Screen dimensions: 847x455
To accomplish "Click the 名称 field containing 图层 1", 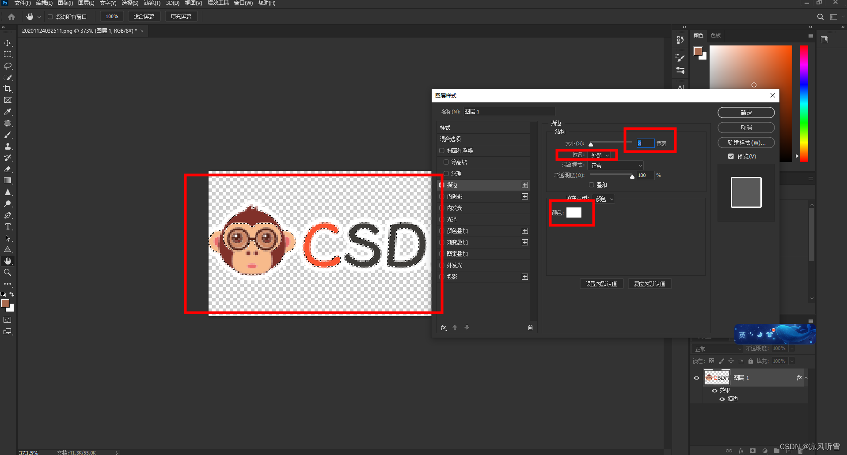I will (509, 112).
